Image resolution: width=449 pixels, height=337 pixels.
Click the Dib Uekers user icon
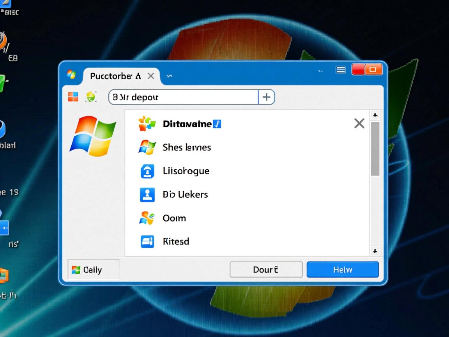coord(147,194)
